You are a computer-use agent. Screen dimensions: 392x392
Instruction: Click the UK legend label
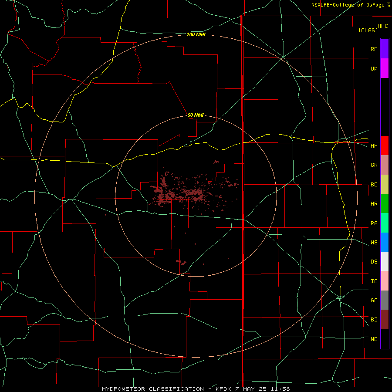[374, 68]
